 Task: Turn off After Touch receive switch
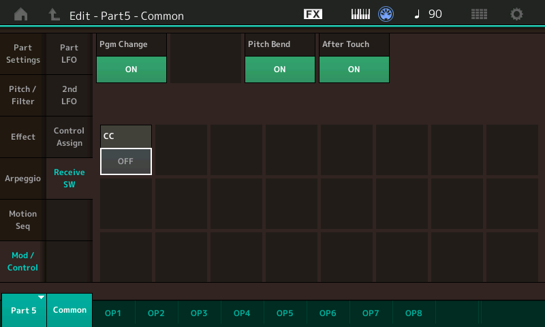coord(354,69)
